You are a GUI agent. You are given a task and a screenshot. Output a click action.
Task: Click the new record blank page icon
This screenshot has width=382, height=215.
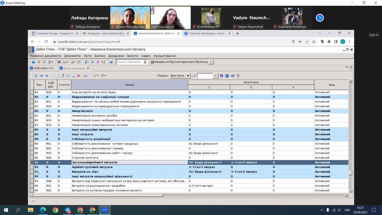click(x=57, y=76)
